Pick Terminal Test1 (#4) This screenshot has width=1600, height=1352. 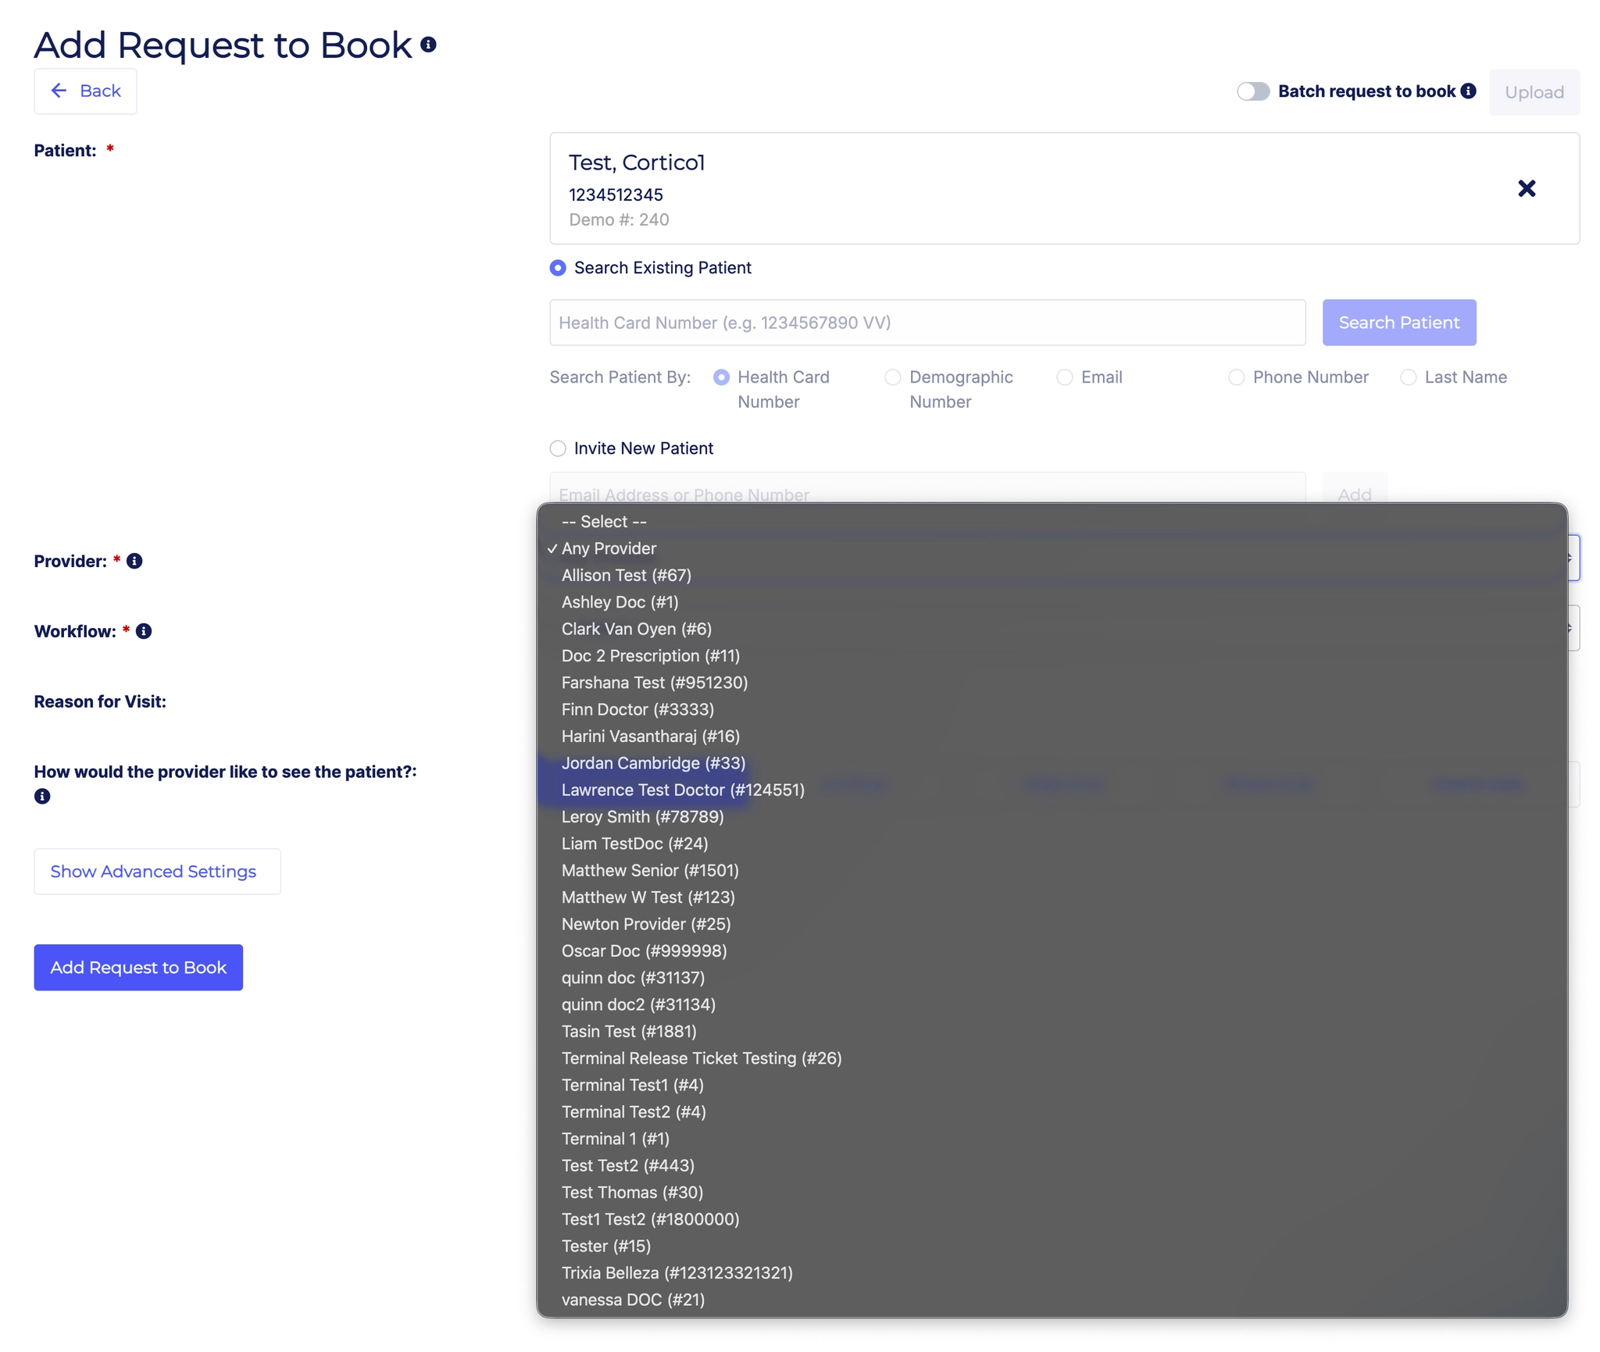click(x=1052, y=1085)
